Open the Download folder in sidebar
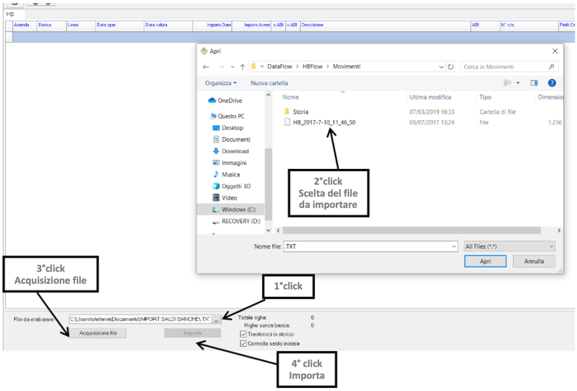This screenshot has width=577, height=391. click(x=235, y=151)
